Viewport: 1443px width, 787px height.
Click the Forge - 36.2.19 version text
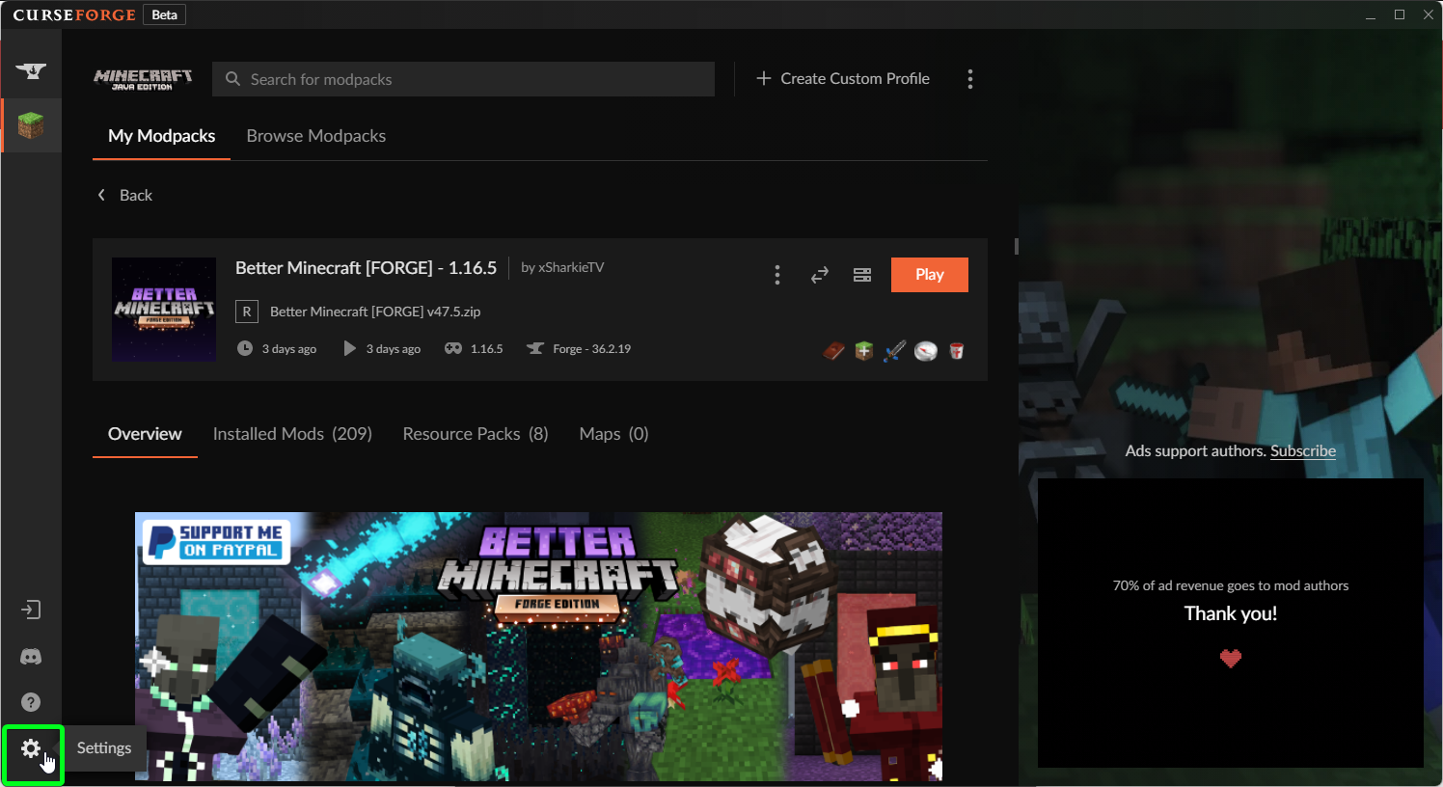[x=591, y=349]
